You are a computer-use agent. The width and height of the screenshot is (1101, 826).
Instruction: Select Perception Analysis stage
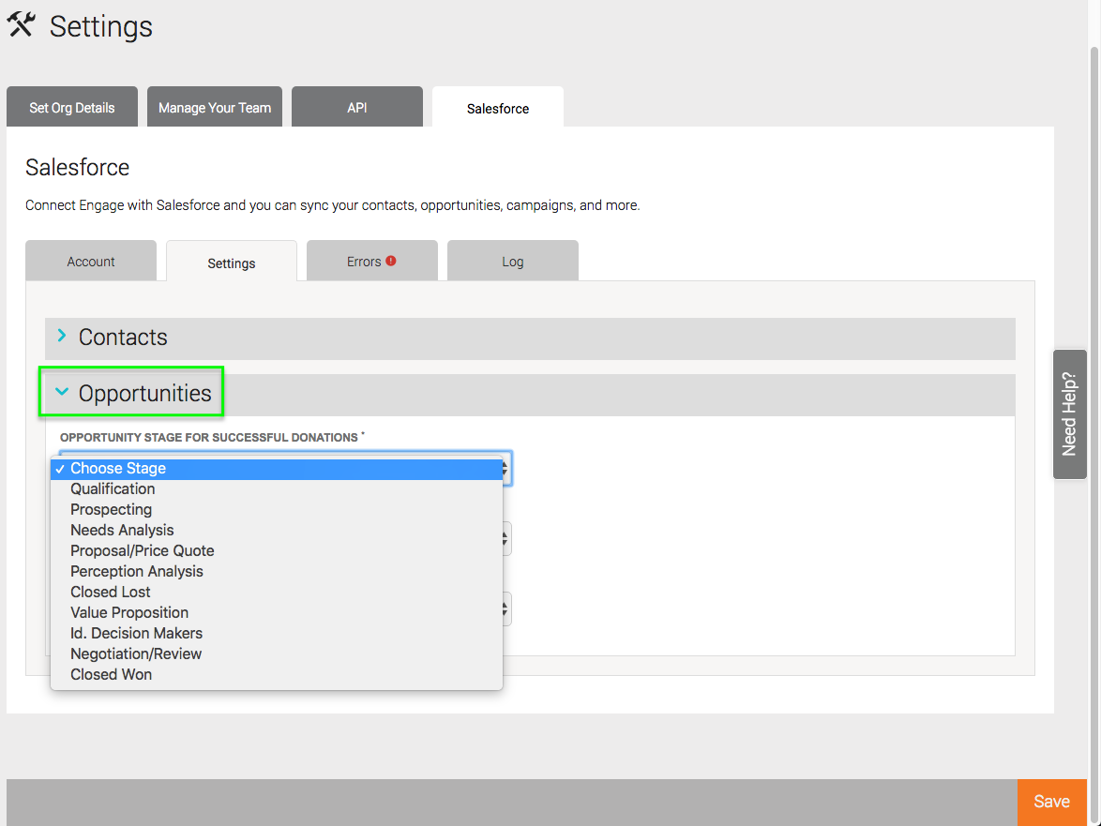[x=277, y=571]
